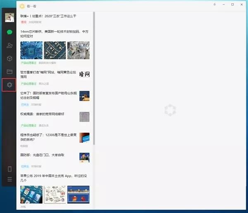Click the highlighted Top Stories icon in sidebar
The width and height of the screenshot is (248, 213).
9,85
